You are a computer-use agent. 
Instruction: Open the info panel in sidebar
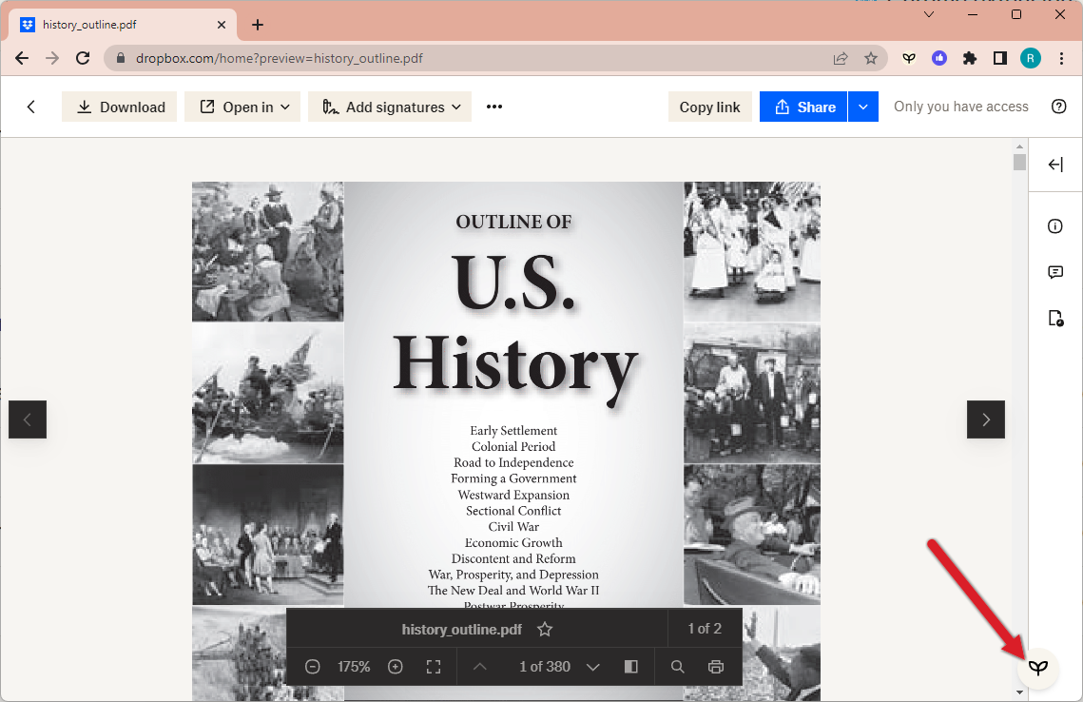(1055, 226)
